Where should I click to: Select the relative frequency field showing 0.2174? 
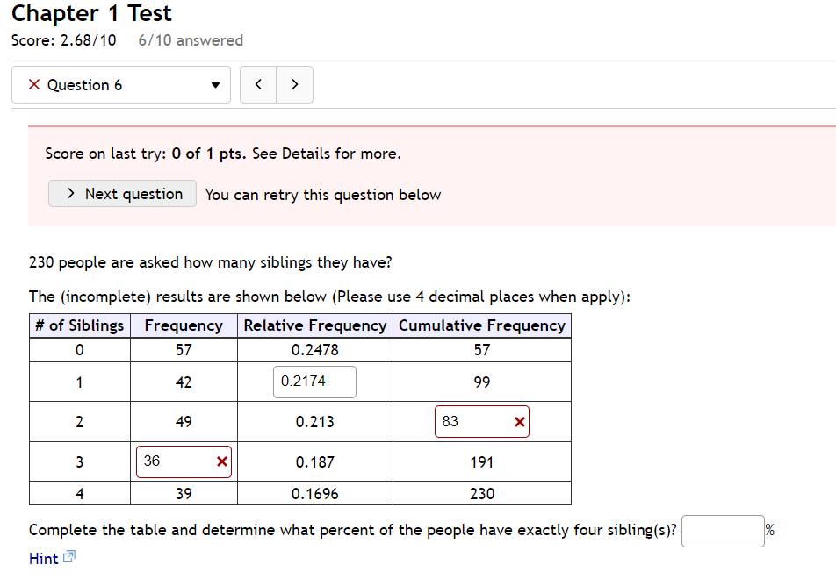(314, 382)
